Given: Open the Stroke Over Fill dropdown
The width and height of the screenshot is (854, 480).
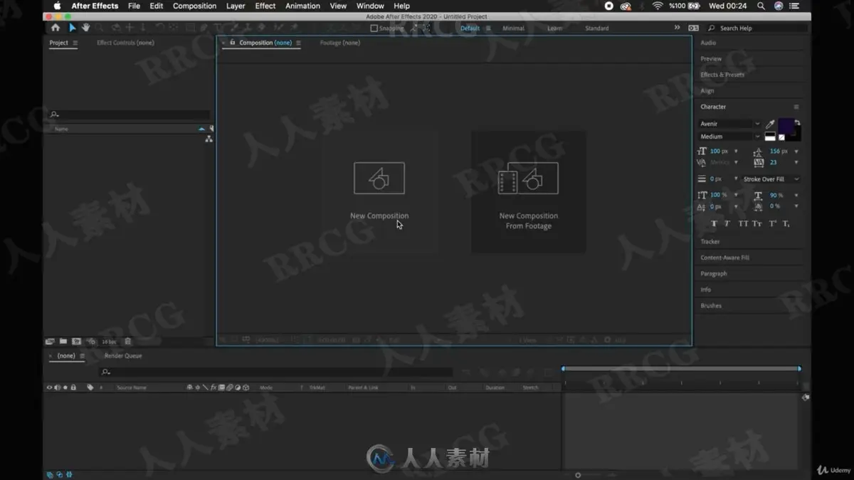Looking at the screenshot, I should (771, 179).
